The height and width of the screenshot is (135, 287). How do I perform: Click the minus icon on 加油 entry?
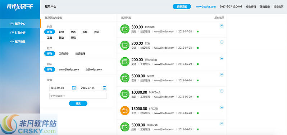pos(222,42)
